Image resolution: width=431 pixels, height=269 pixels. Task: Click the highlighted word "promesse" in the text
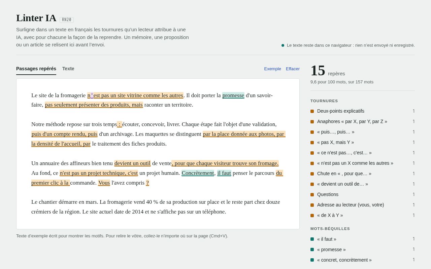click(233, 95)
